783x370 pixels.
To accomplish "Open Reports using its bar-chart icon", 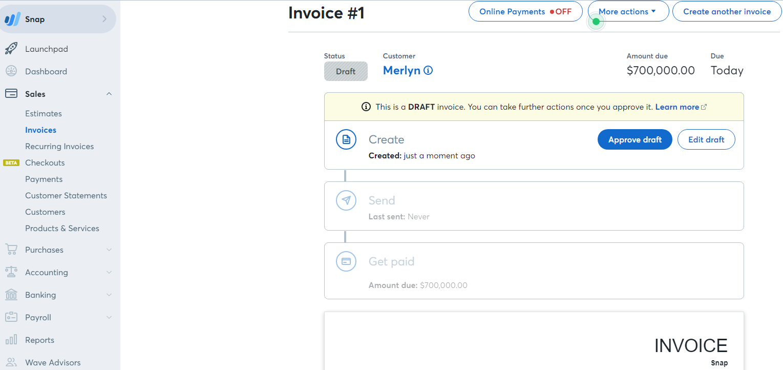I will pos(11,340).
